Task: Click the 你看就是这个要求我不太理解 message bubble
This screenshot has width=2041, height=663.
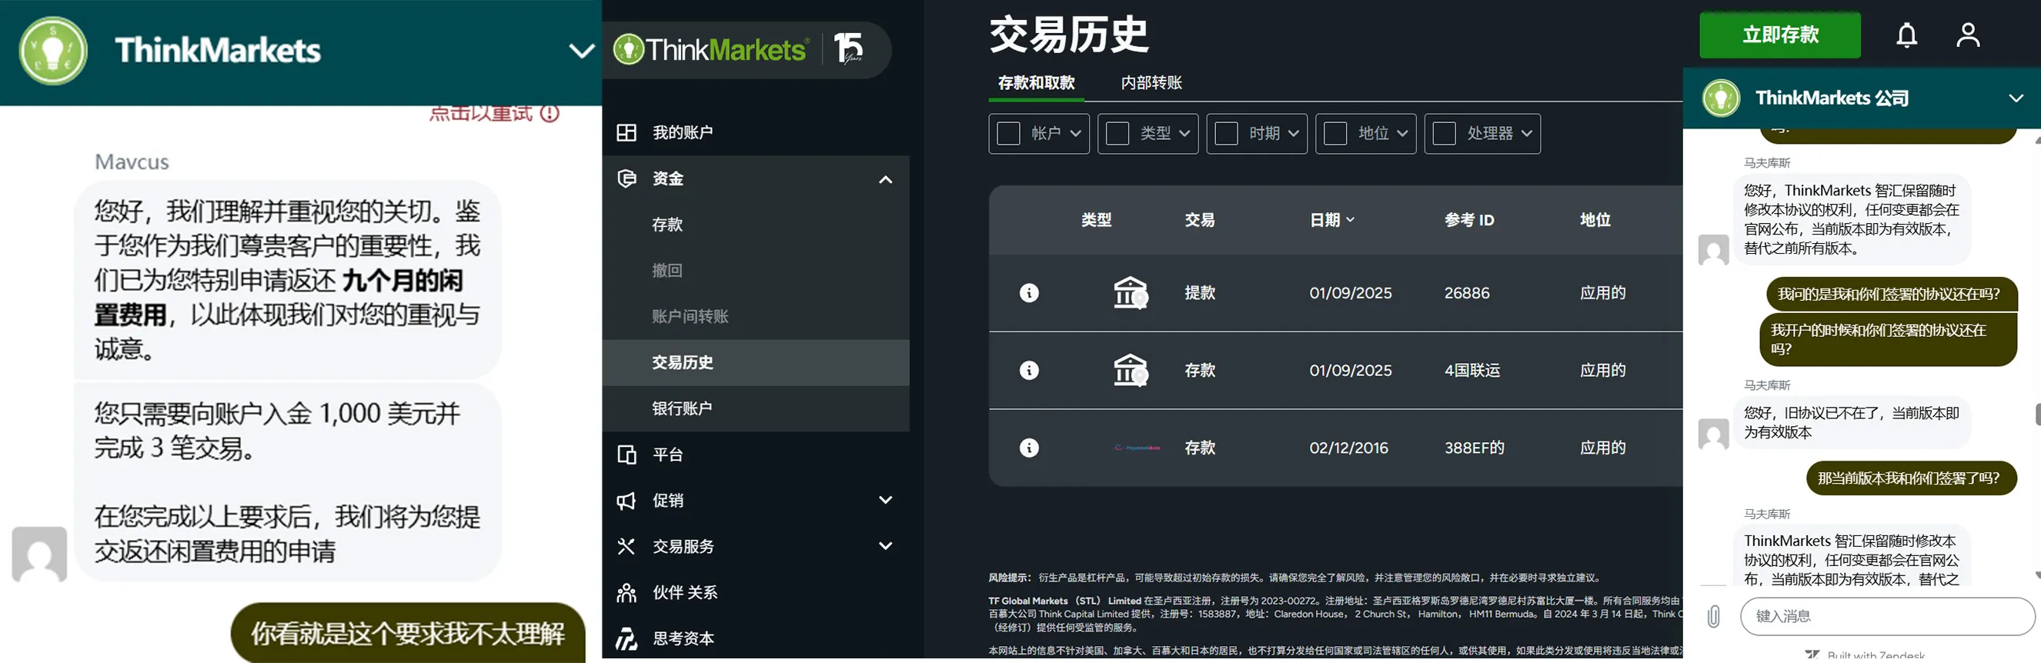Action: point(408,633)
